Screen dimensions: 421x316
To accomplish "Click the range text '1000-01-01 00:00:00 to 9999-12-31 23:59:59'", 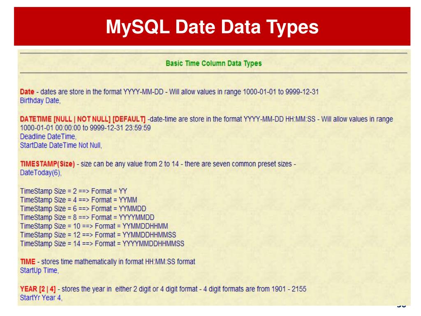I will pyautogui.click(x=86, y=128).
